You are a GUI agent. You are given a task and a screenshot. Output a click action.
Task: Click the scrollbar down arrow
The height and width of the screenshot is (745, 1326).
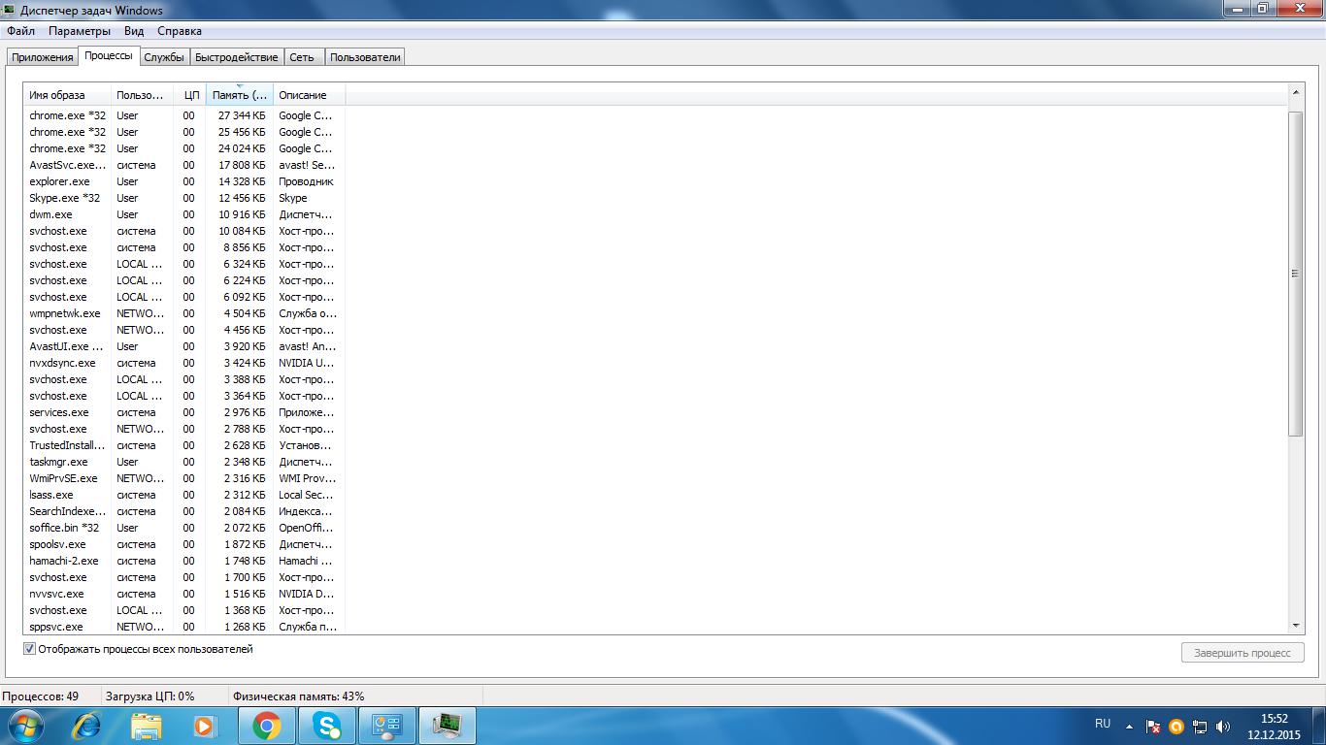point(1296,626)
